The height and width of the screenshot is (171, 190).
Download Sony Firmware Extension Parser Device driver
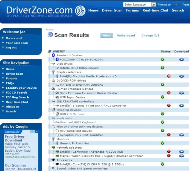point(181,93)
